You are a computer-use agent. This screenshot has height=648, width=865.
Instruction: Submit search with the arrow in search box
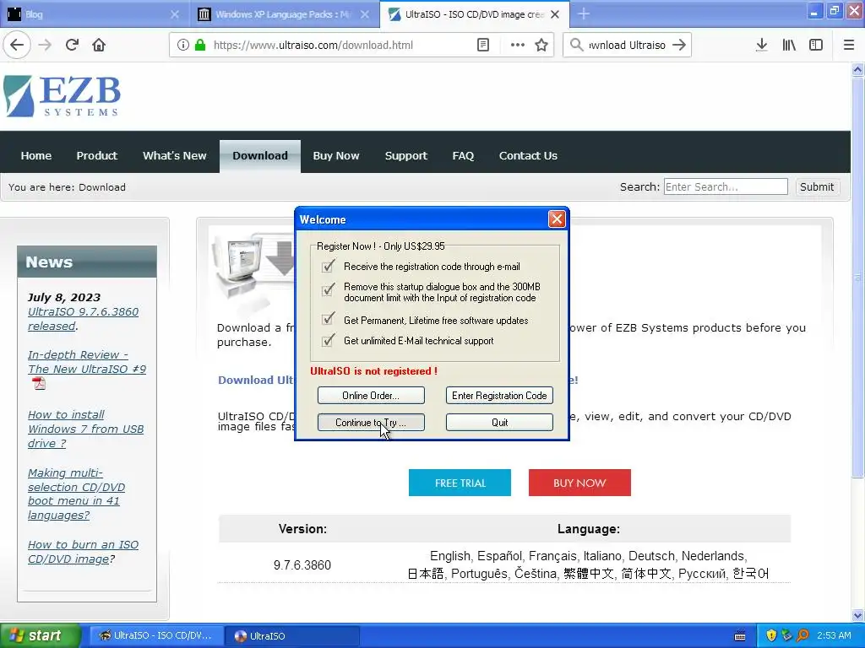[x=679, y=45]
